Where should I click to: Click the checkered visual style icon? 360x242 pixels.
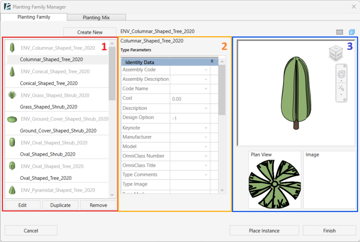pos(340,32)
